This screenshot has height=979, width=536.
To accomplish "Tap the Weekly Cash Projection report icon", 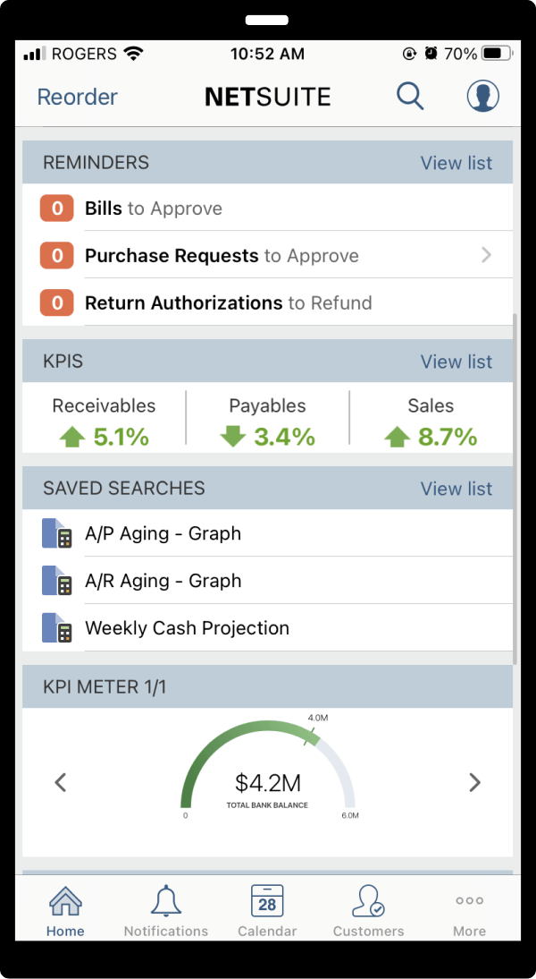I will tap(56, 627).
